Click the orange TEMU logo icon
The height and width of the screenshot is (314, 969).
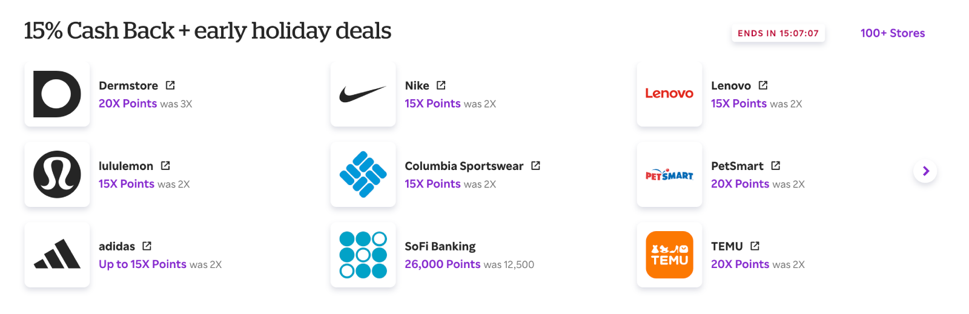pos(669,255)
